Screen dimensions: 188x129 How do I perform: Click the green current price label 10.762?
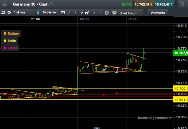pos(180,53)
